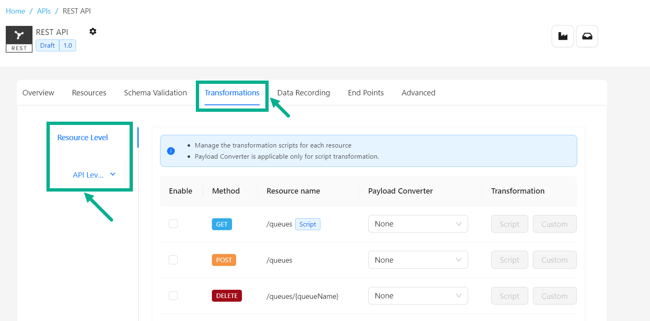
Task: Tick the Enable checkbox for POST /queues
Action: 173,260
